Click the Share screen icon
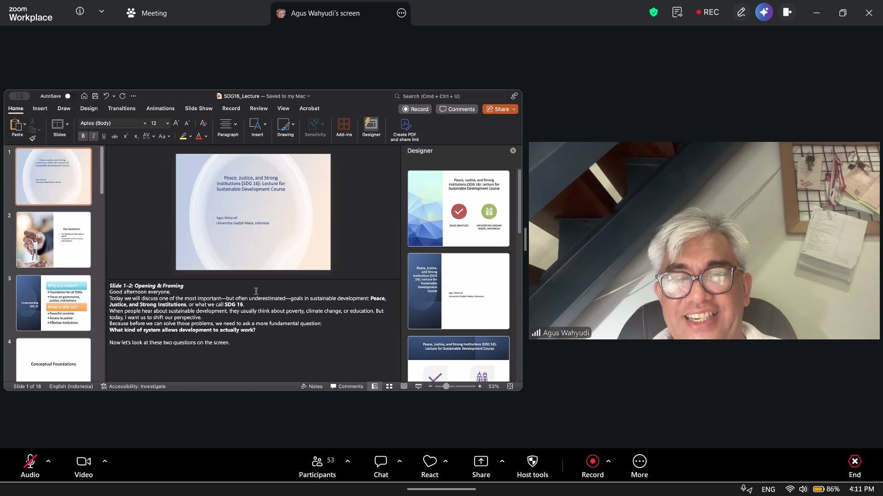This screenshot has height=496, width=883. click(481, 461)
